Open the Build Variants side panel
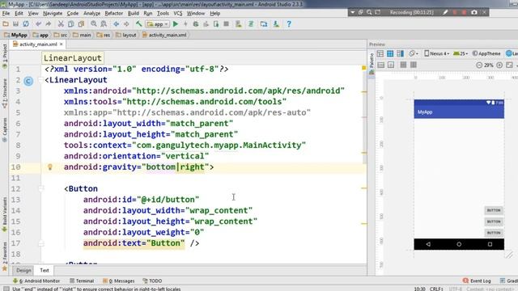The width and height of the screenshot is (518, 291). 5,215
